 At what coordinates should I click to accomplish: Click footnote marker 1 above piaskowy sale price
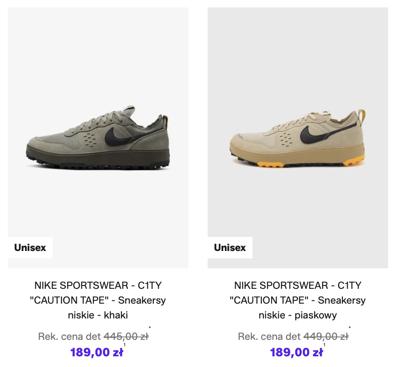[324, 345]
